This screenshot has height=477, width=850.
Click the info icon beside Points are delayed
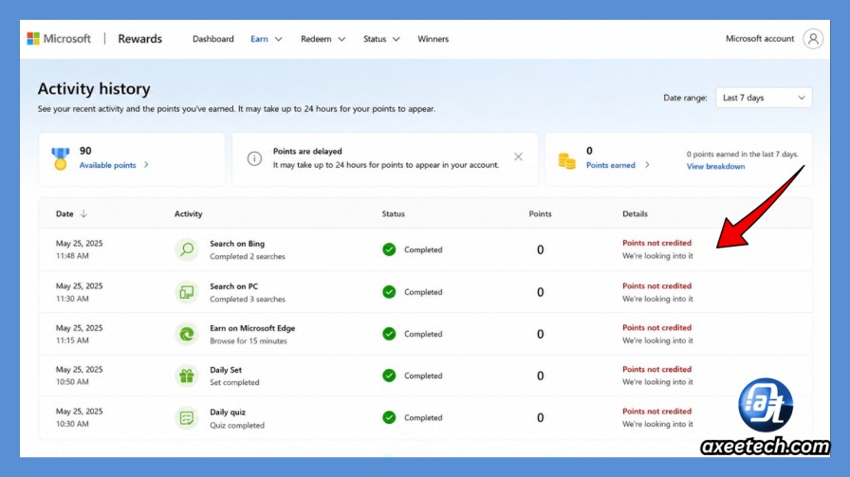pyautogui.click(x=254, y=158)
